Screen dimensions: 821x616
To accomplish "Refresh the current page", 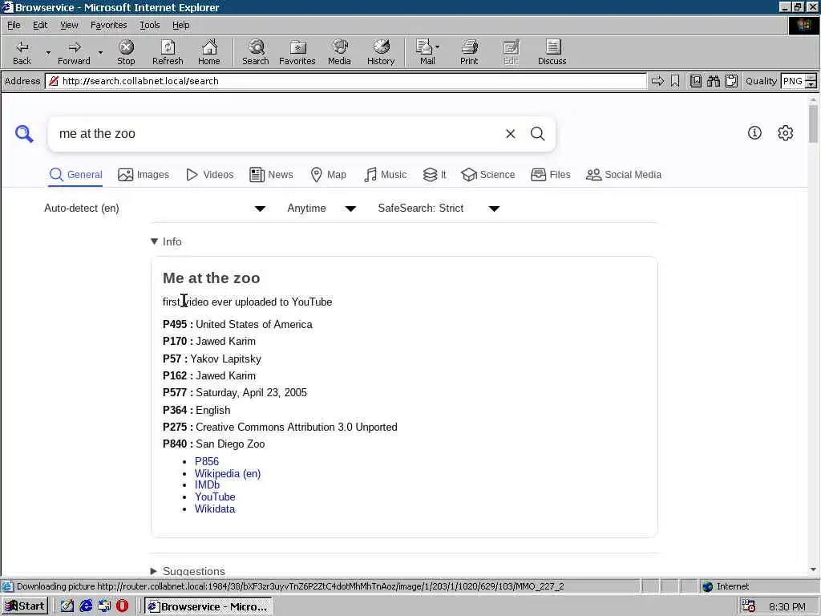I will click(168, 52).
